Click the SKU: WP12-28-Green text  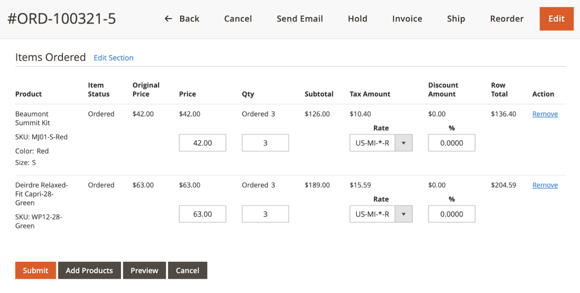(38, 221)
